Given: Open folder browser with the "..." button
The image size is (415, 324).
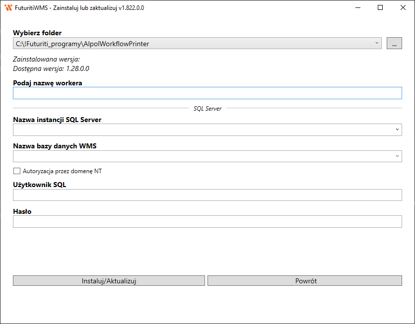Looking at the screenshot, I should (394, 44).
